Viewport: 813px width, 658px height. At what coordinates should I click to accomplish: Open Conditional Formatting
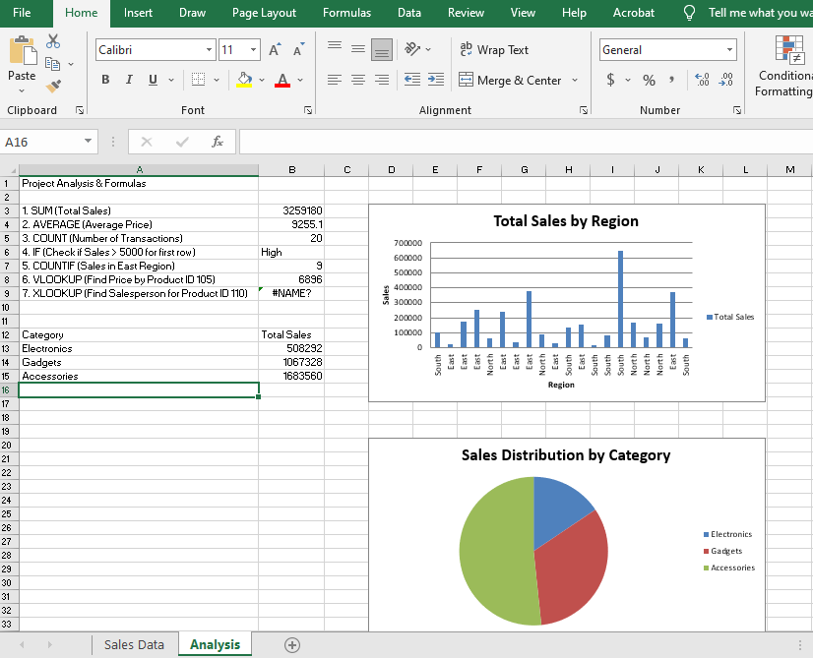[784, 66]
